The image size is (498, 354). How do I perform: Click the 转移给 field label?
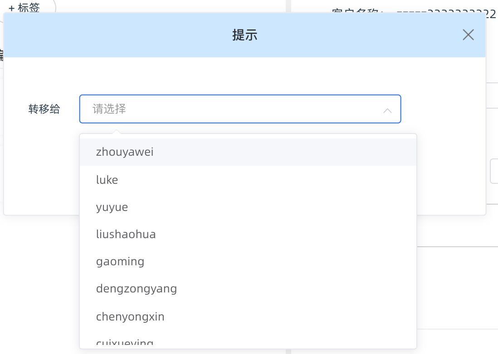pyautogui.click(x=45, y=109)
